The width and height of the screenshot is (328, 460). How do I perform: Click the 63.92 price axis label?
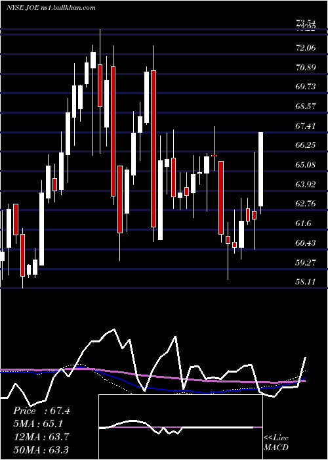coord(306,184)
